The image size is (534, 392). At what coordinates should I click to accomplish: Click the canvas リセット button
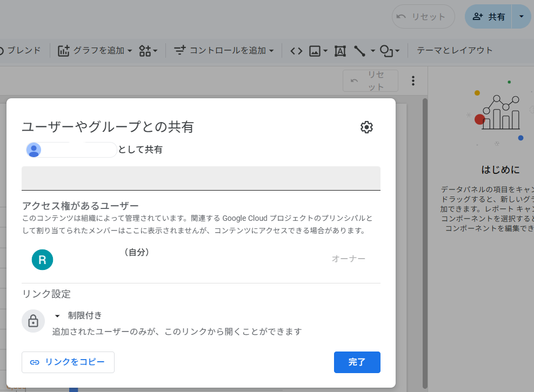coord(371,80)
